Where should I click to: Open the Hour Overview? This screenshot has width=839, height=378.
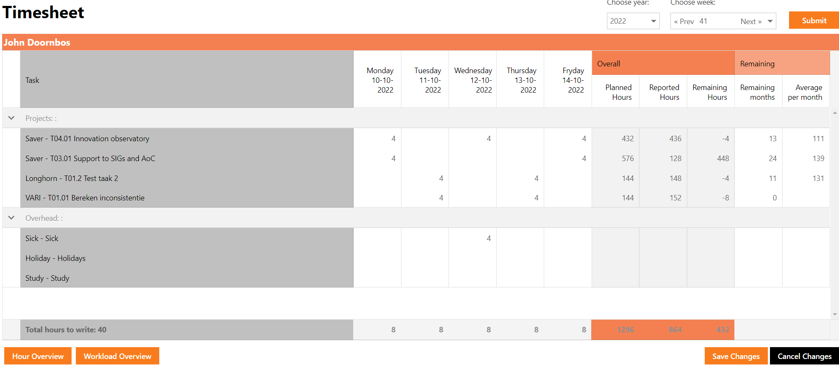(x=38, y=356)
